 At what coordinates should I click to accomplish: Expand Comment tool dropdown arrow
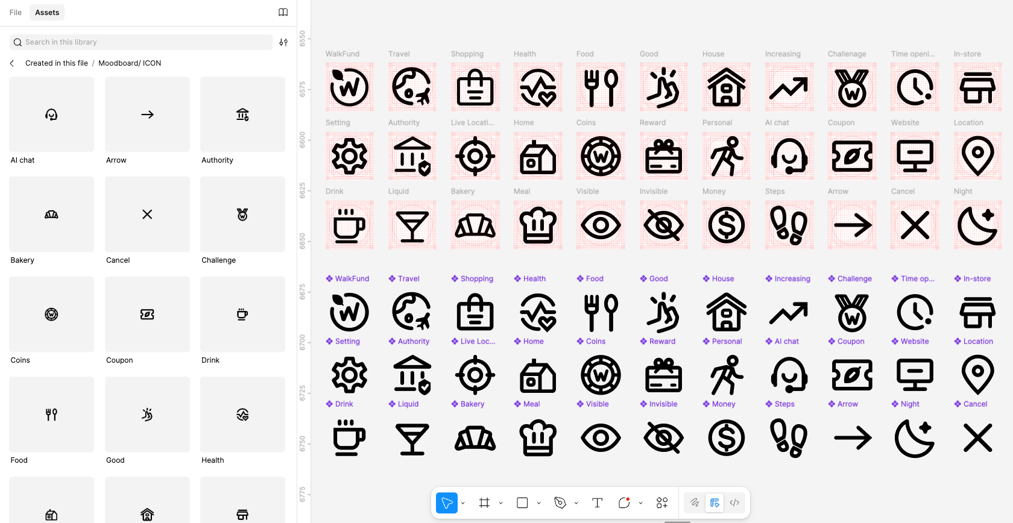point(640,503)
